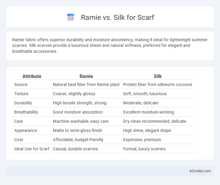Viewport: 220px width, 185px height.
Task: Click 'Natural bast fiber from Ramie plant' cell
Action: coord(86,84)
